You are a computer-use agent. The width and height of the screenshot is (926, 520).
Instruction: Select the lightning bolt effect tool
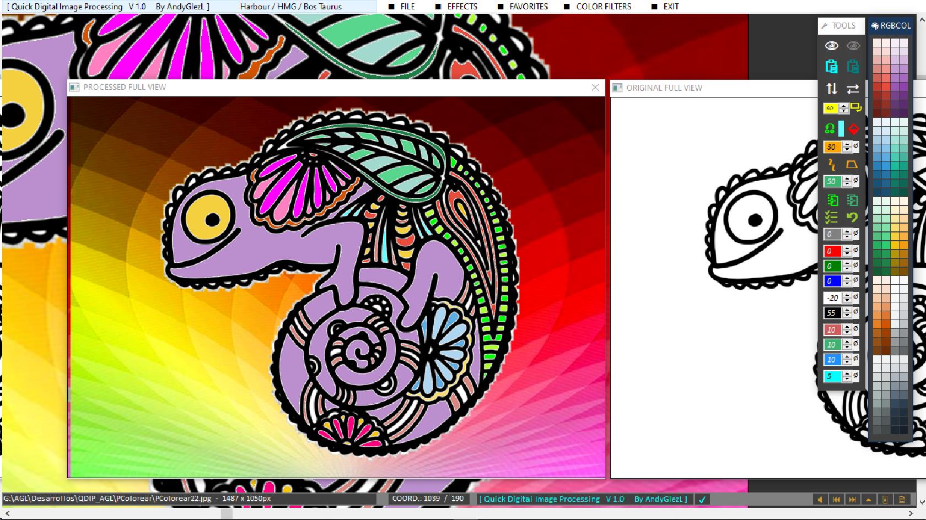[x=832, y=164]
